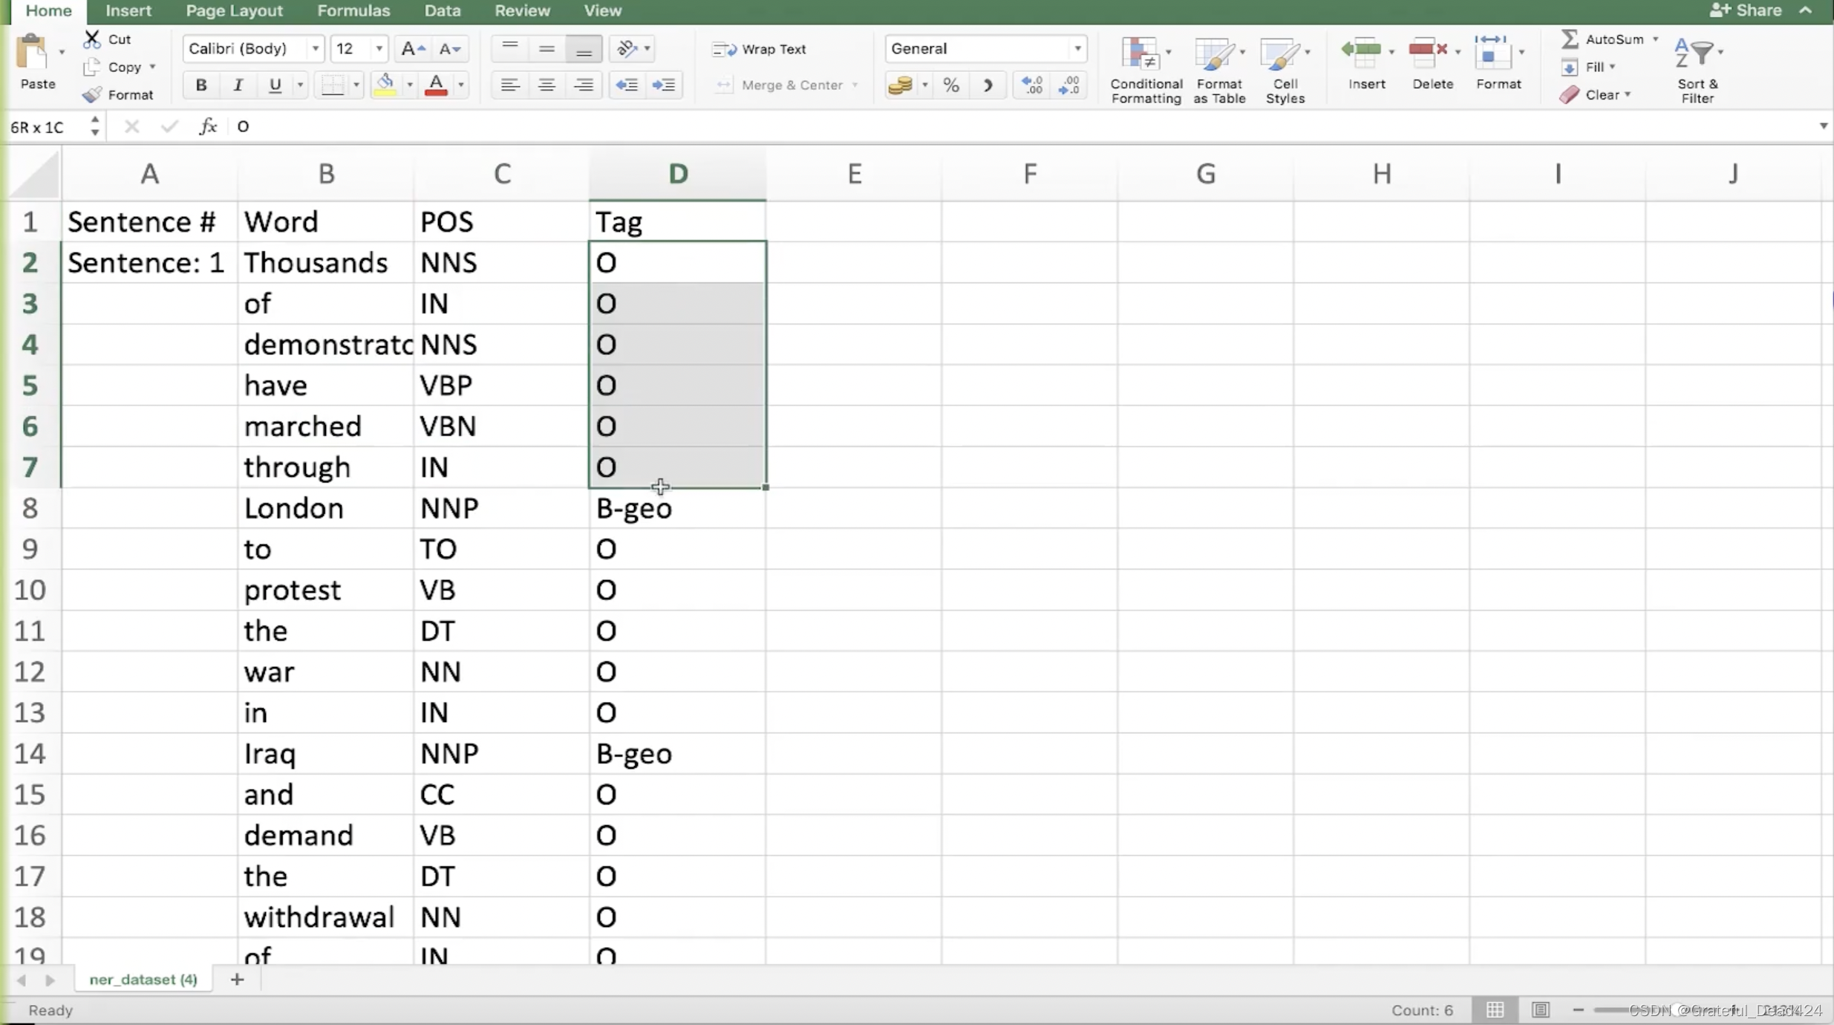
Task: Click the currency accounting format icon
Action: 900,85
